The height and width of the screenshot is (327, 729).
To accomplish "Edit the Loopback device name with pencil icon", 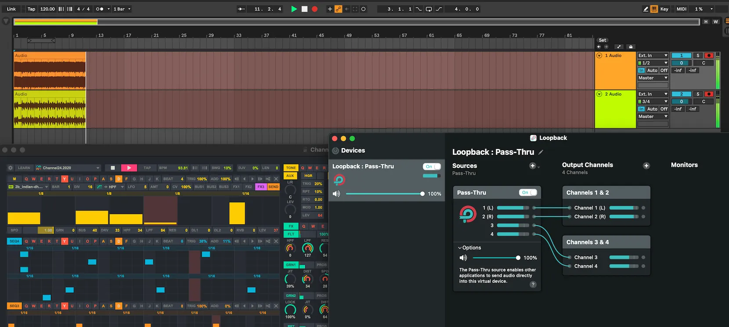I will point(541,152).
